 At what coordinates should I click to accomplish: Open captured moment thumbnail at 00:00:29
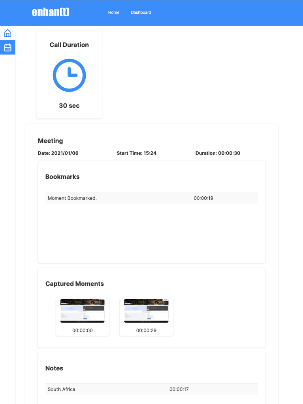tap(146, 311)
